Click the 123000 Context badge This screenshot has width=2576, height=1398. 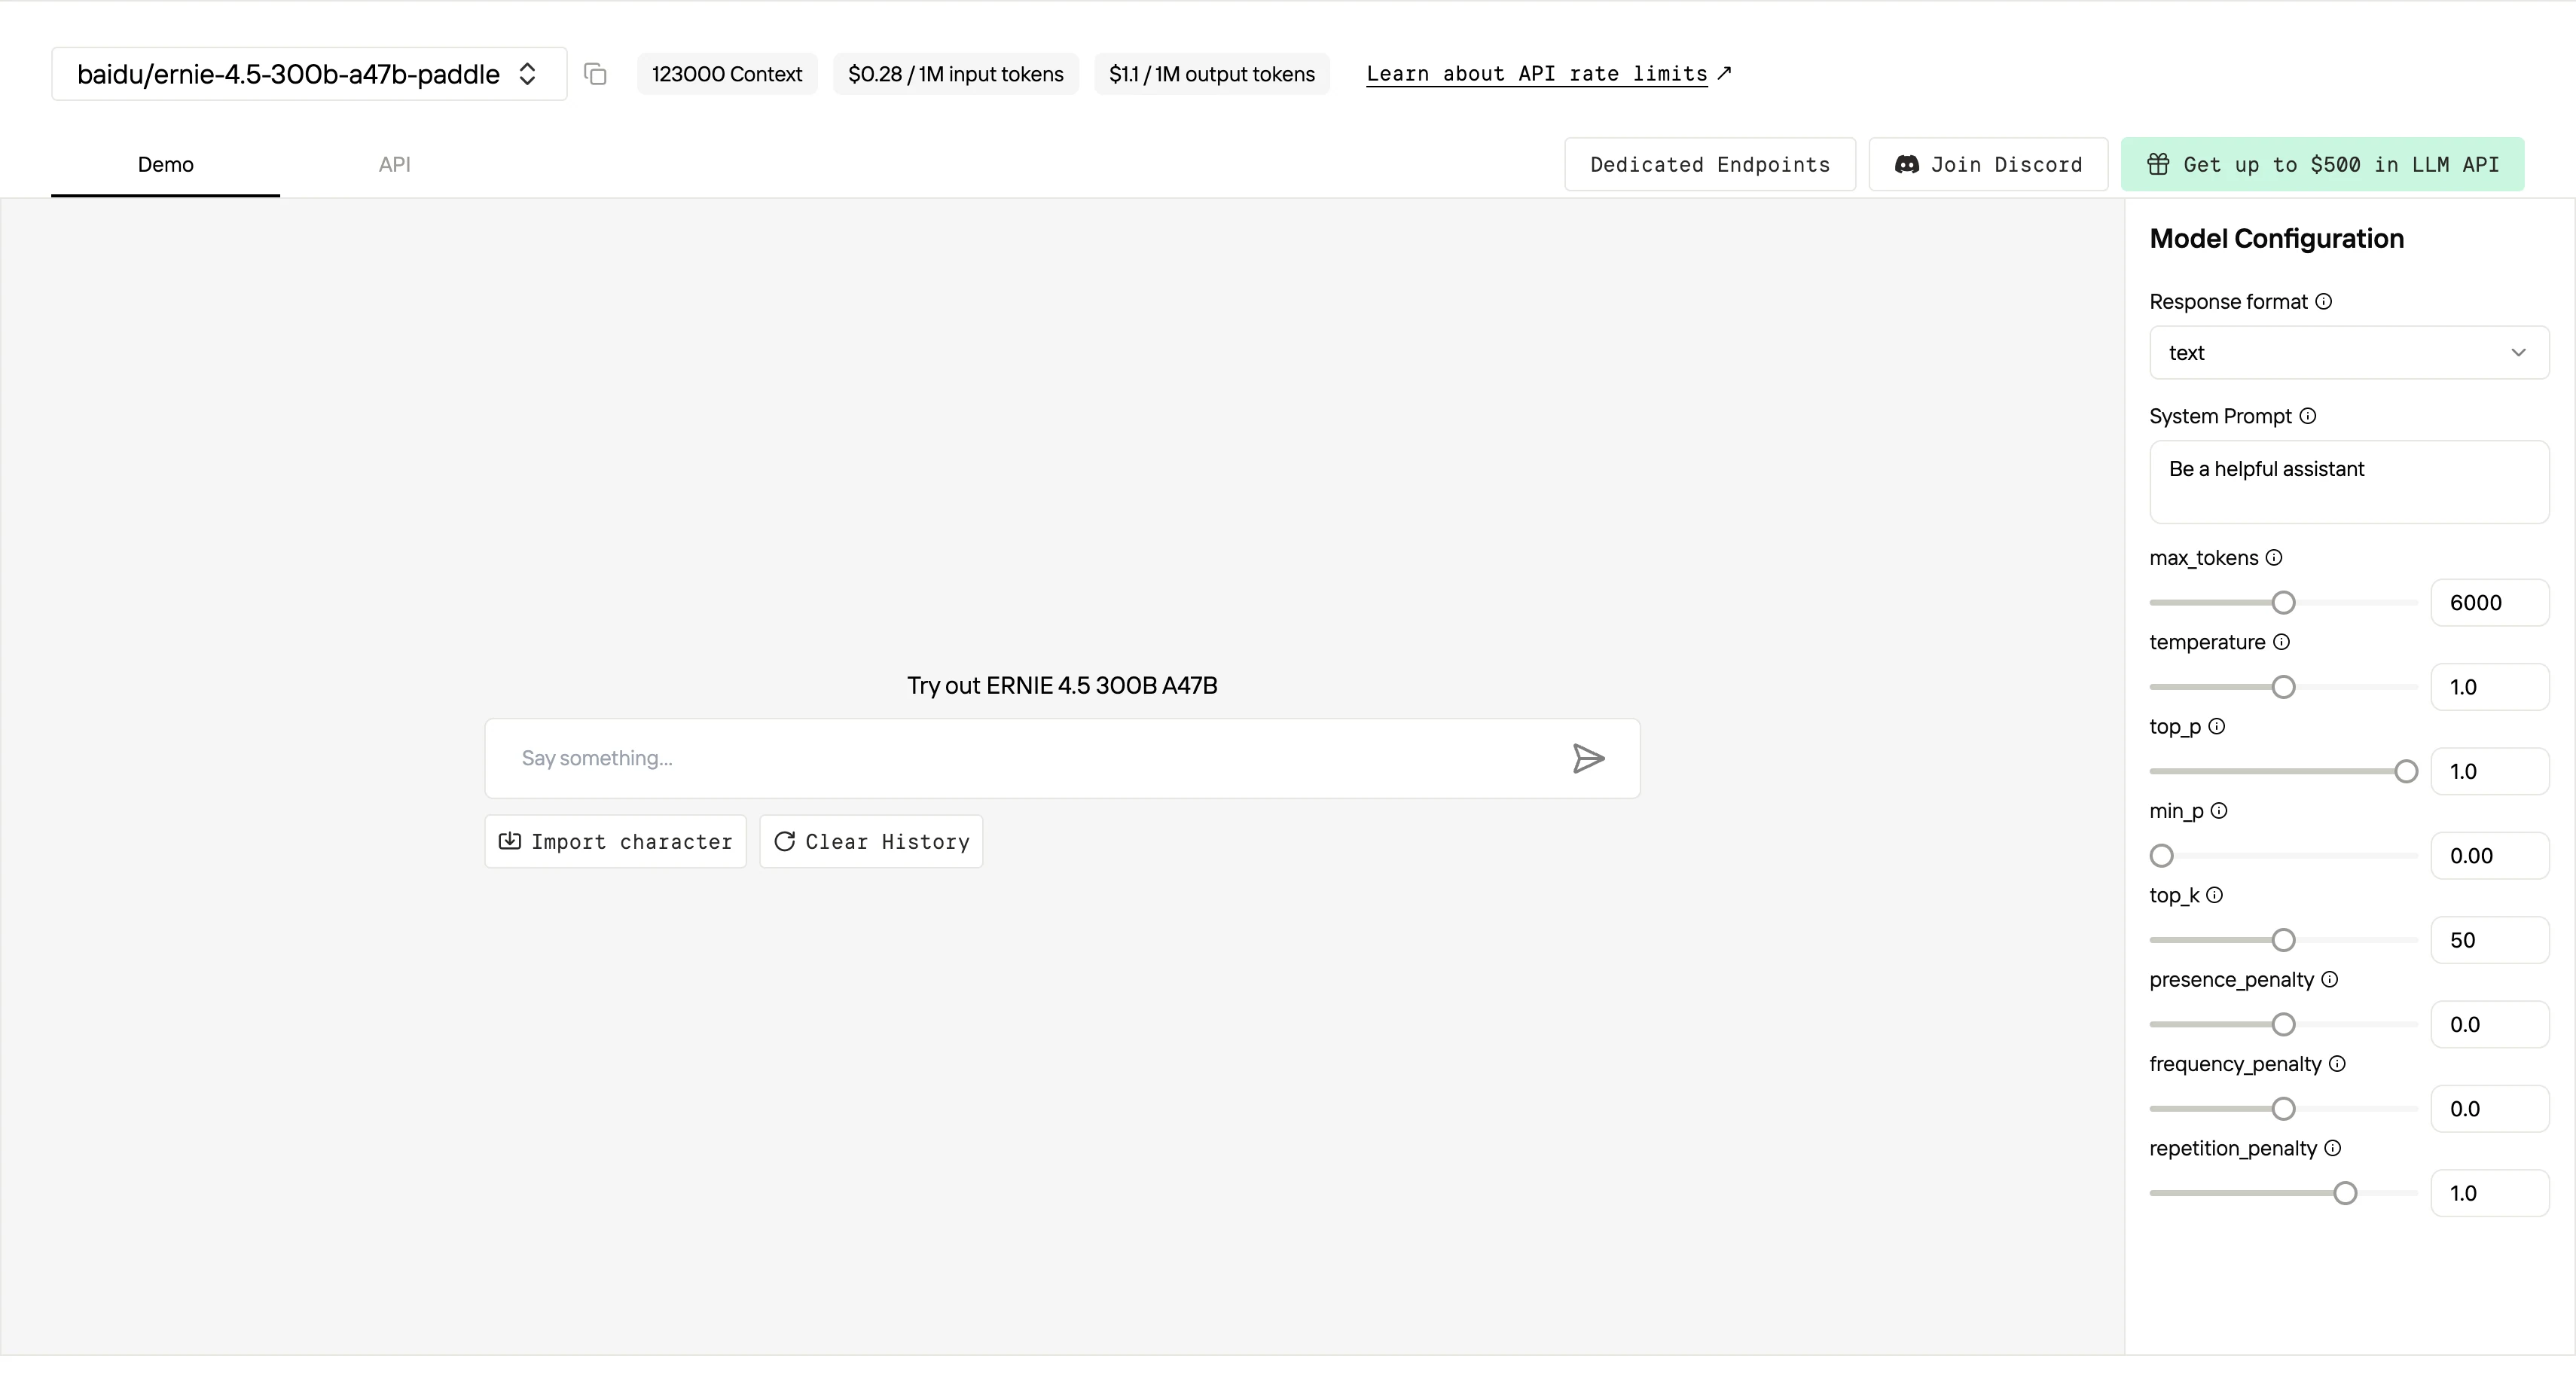coord(727,74)
